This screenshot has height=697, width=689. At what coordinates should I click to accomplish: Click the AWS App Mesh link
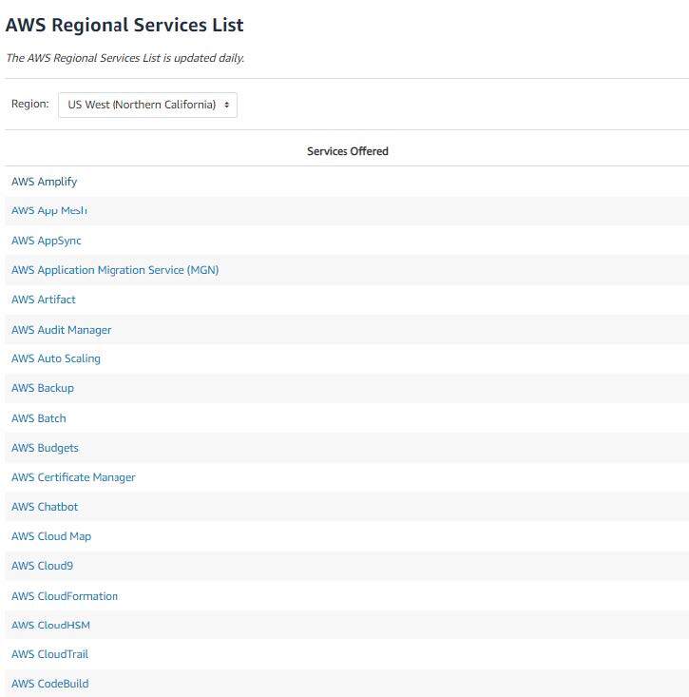pyautogui.click(x=49, y=211)
